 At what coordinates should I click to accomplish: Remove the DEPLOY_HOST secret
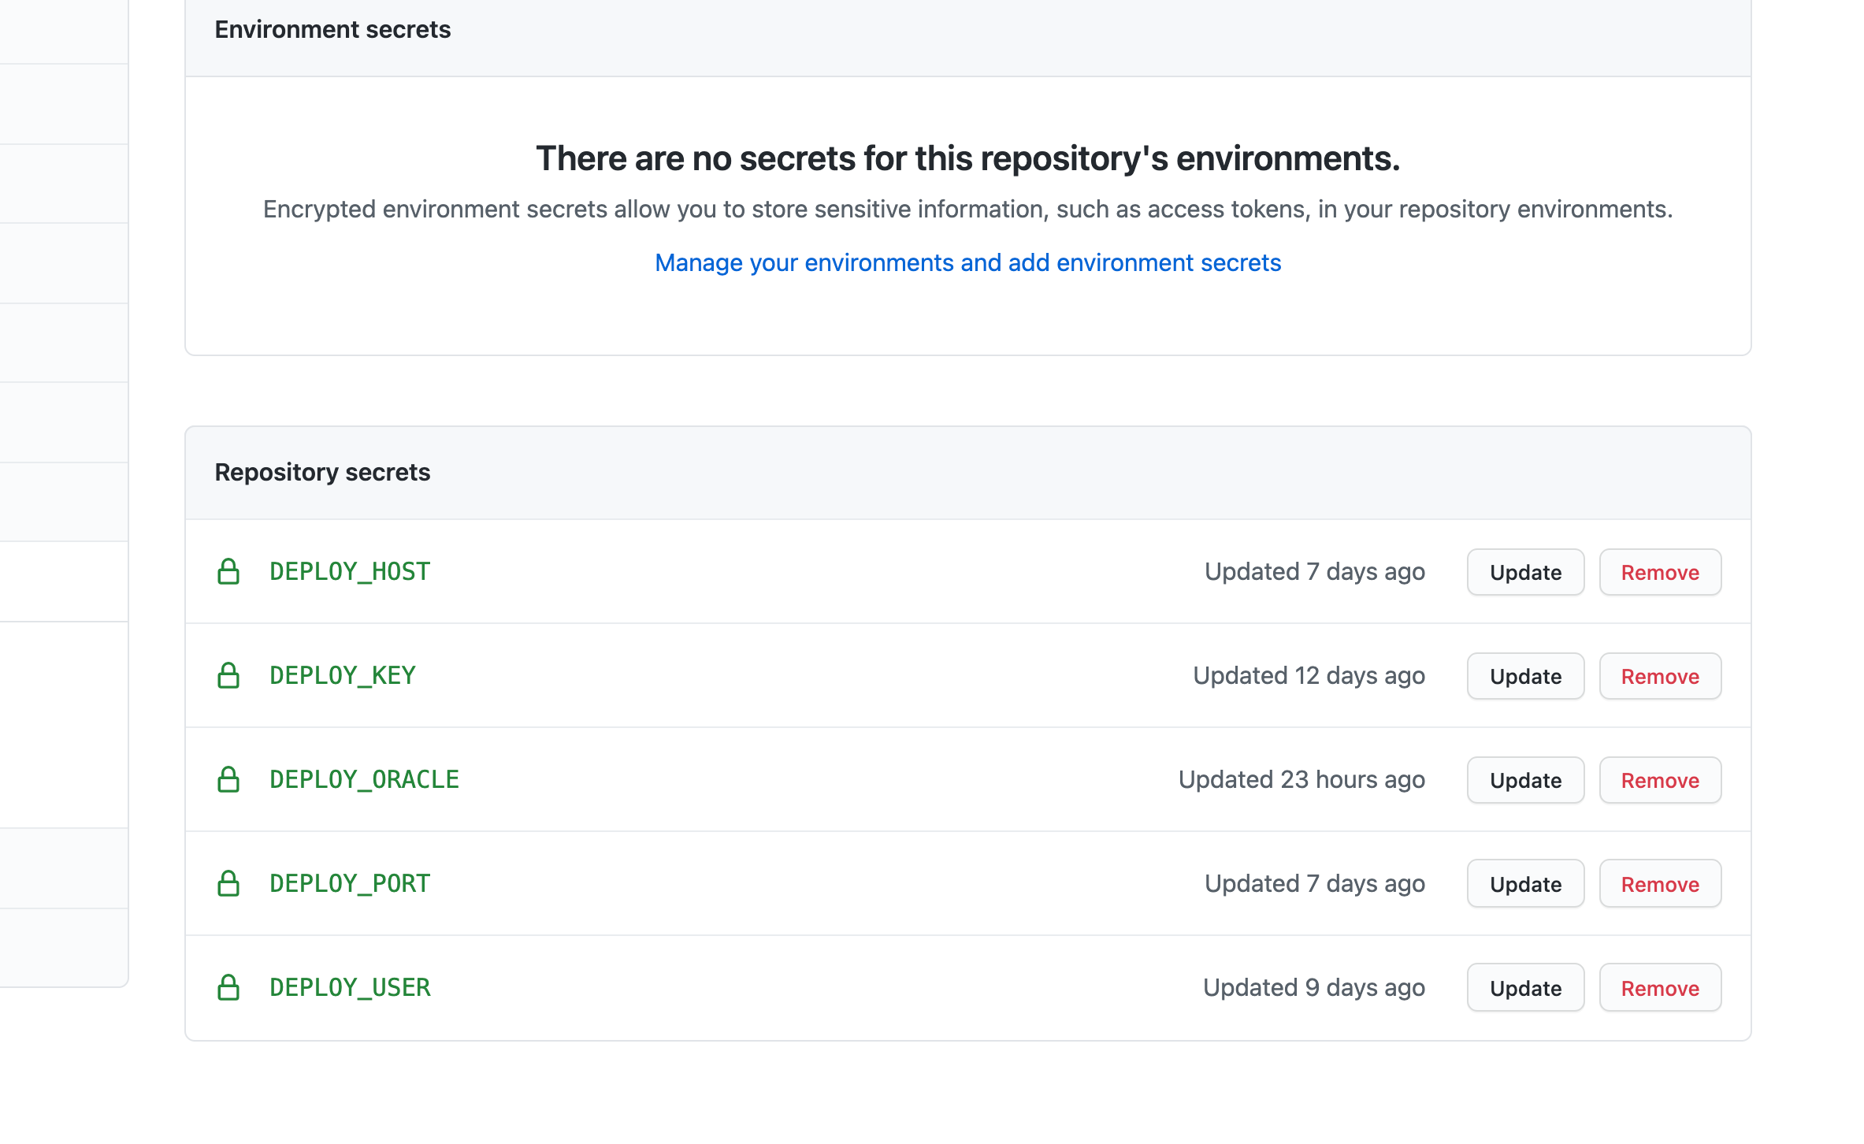1660,571
